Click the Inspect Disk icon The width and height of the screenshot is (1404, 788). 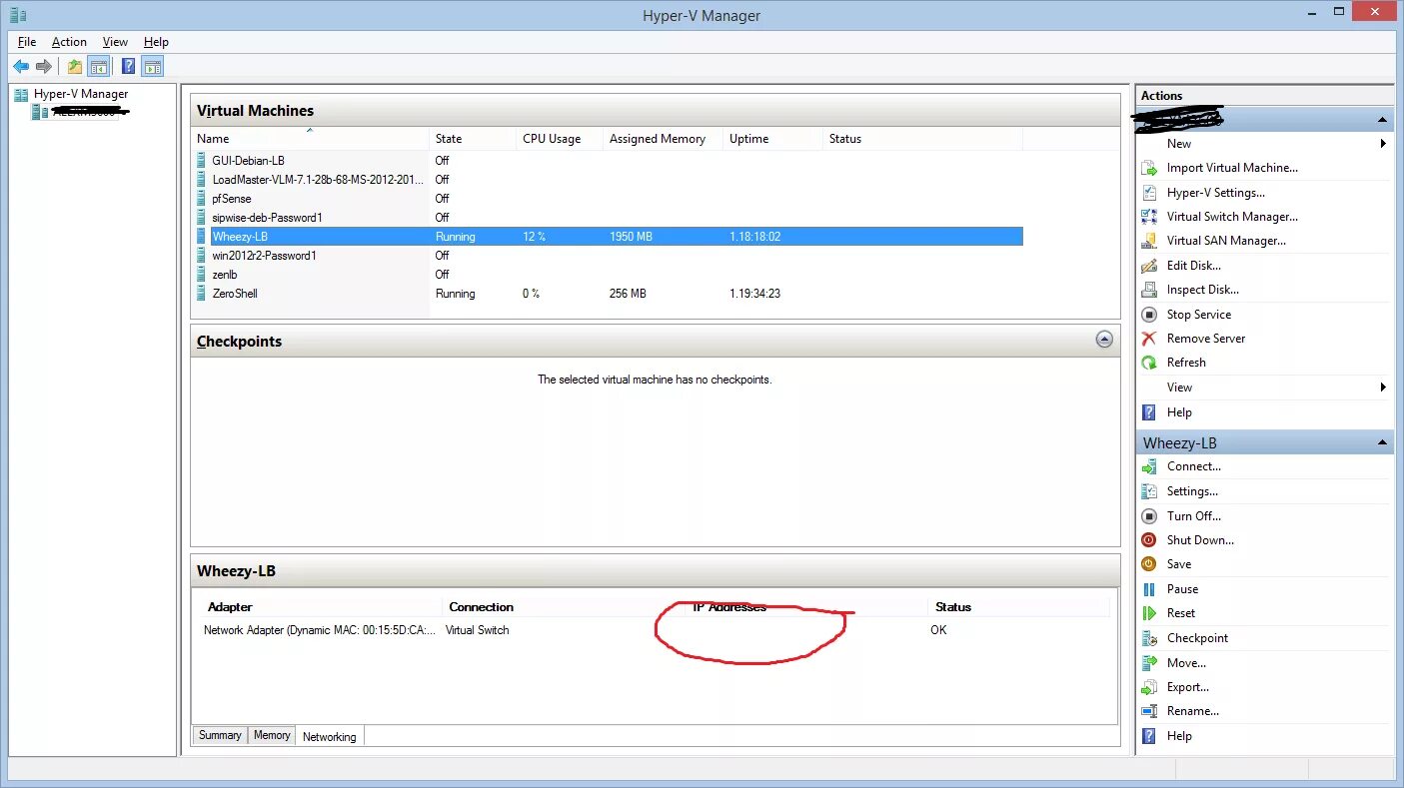point(1149,290)
